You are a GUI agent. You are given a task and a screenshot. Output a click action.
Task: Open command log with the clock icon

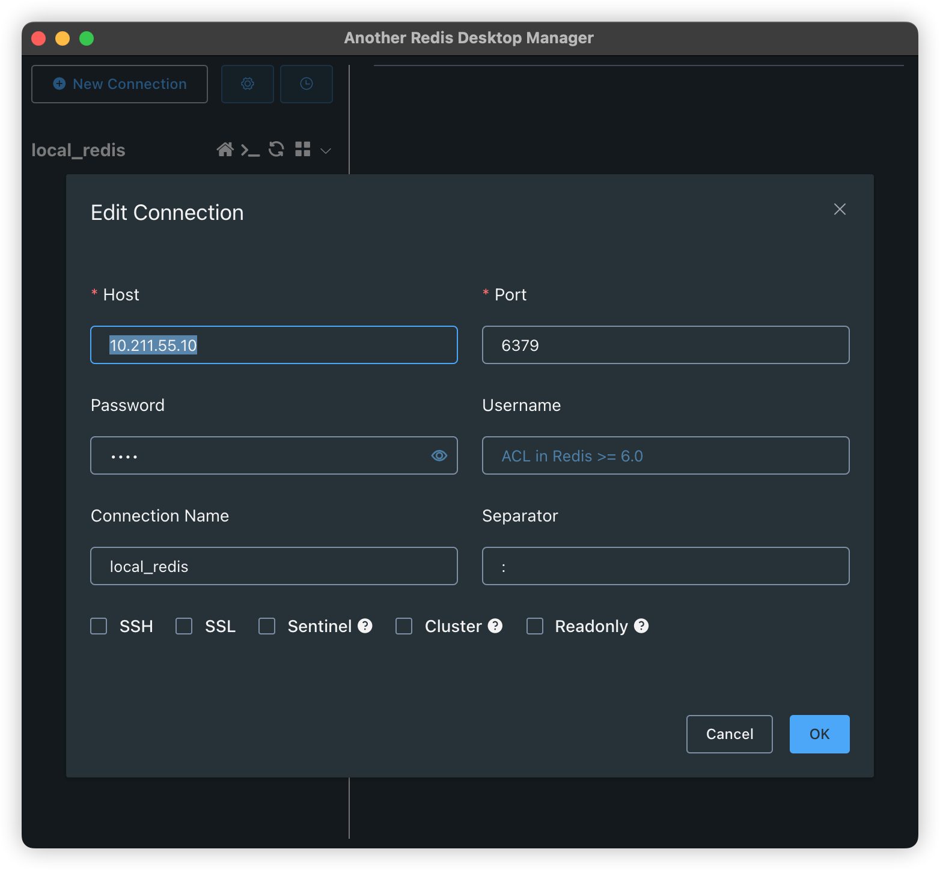(x=307, y=84)
